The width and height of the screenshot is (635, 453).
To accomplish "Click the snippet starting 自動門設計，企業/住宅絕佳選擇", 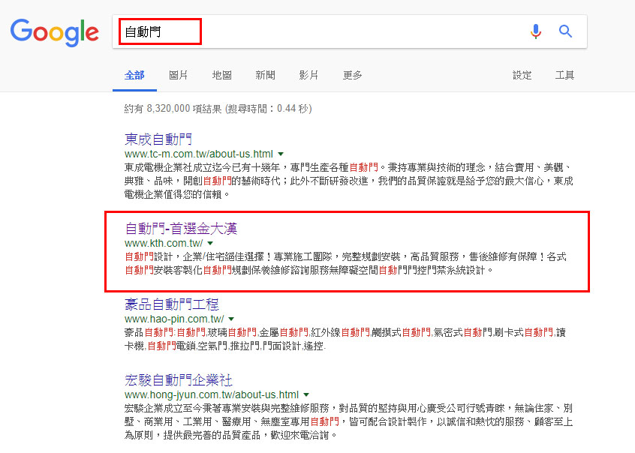I will point(345,263).
